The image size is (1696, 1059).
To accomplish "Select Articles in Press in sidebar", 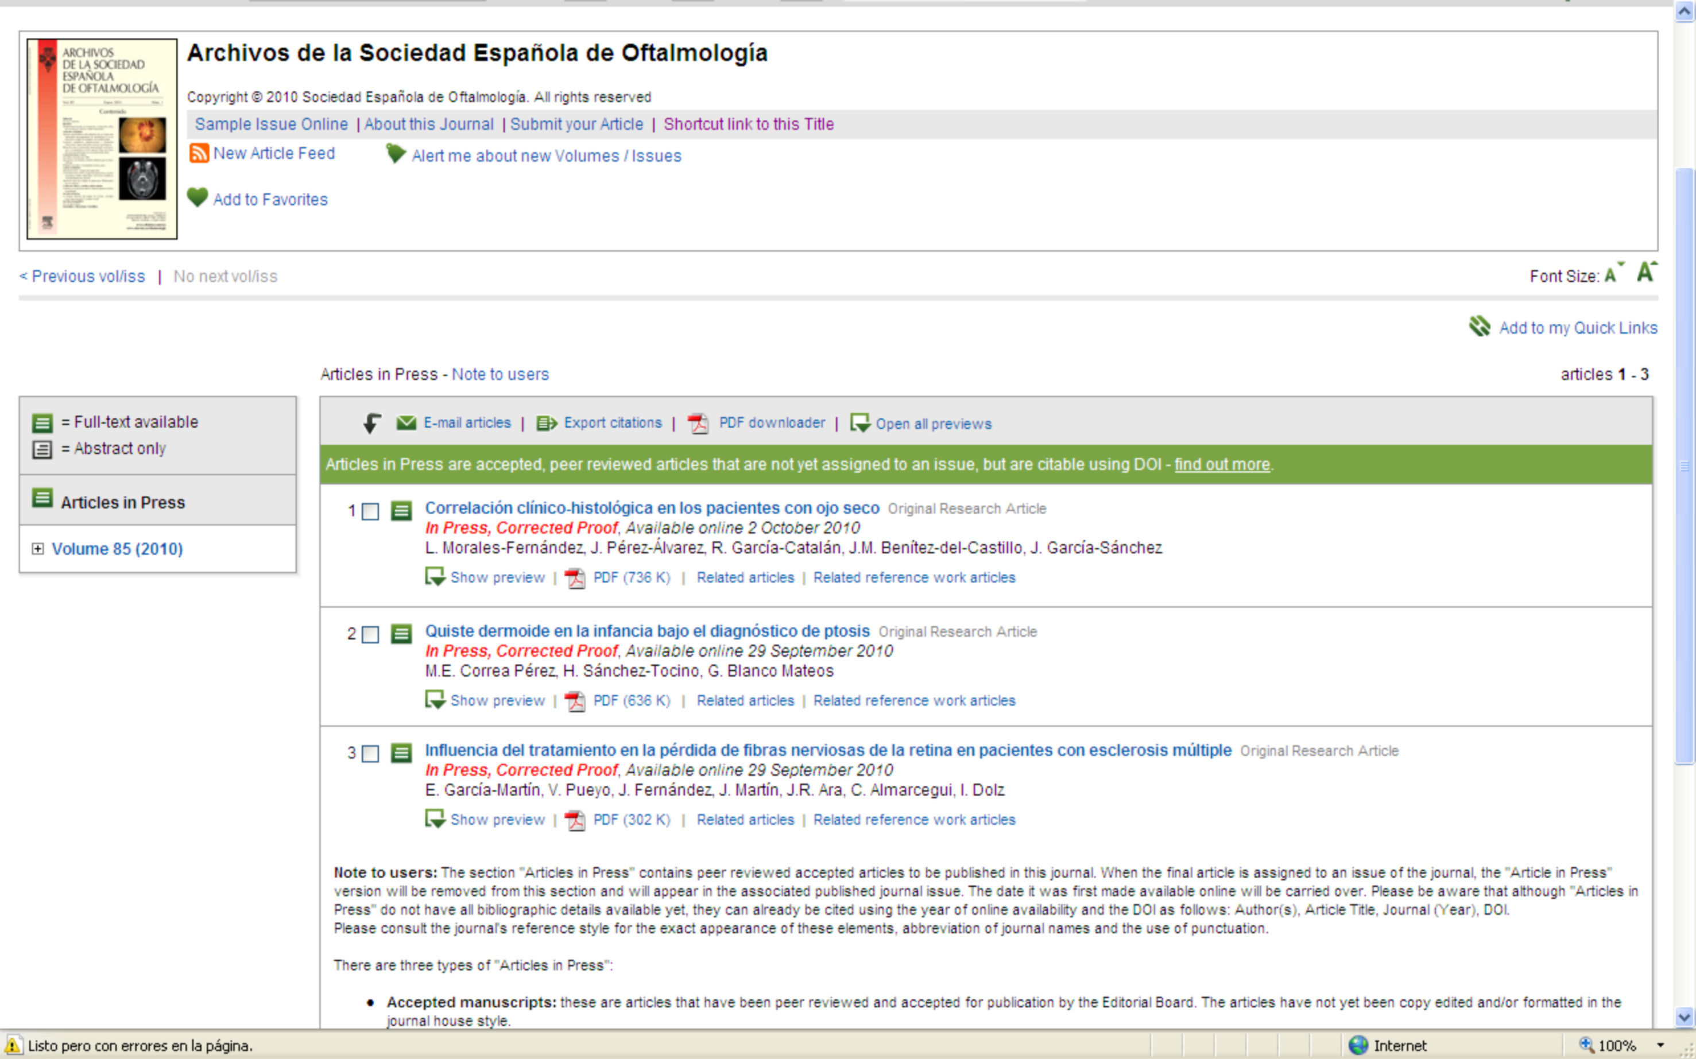I will (x=123, y=502).
